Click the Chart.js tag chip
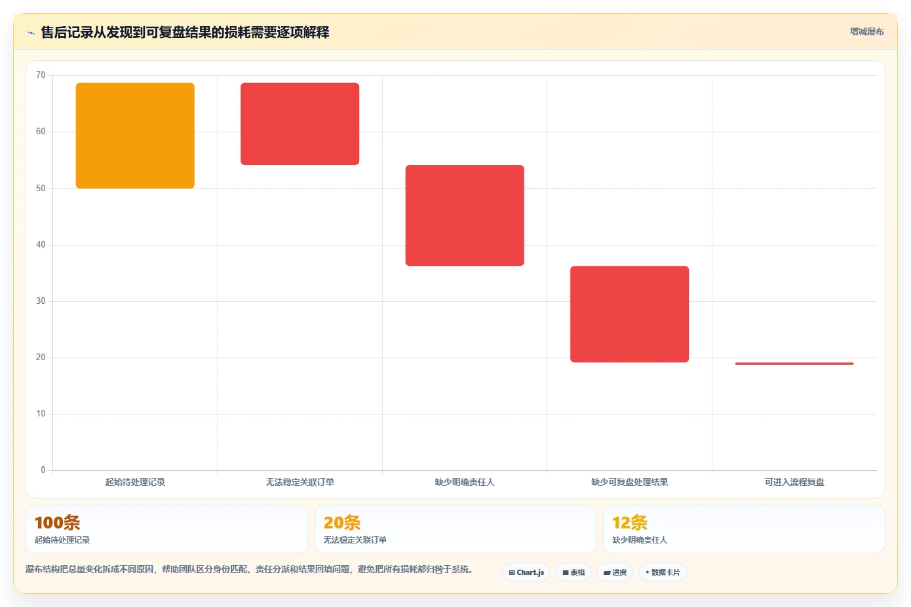This screenshot has width=911, height=607. [x=526, y=572]
